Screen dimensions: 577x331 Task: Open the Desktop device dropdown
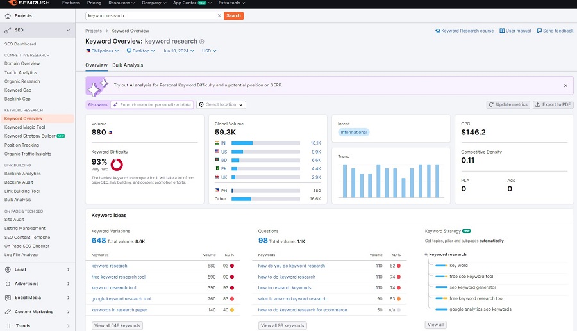click(x=140, y=51)
